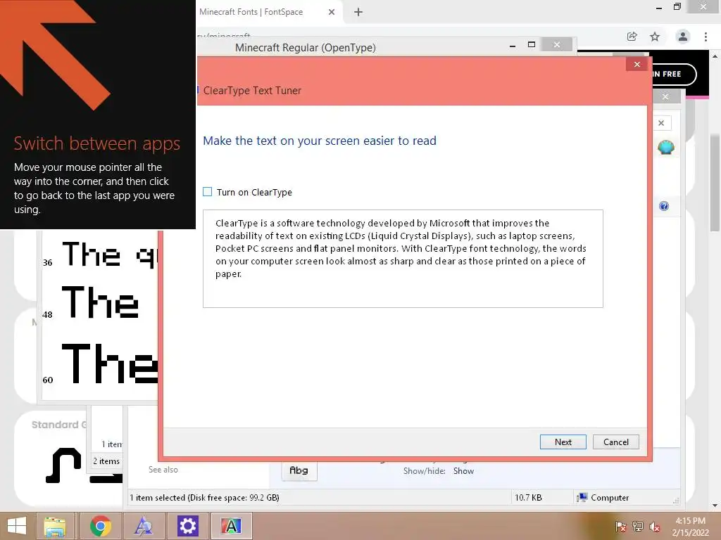
Task: Click the scroll down arrow in Chrome
Action: tap(715, 506)
